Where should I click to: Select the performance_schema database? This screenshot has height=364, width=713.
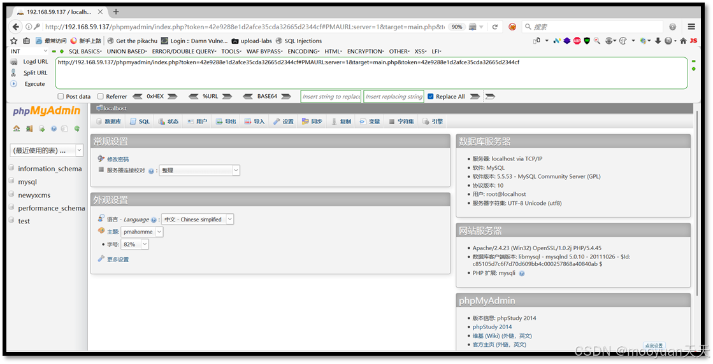pyautogui.click(x=52, y=208)
